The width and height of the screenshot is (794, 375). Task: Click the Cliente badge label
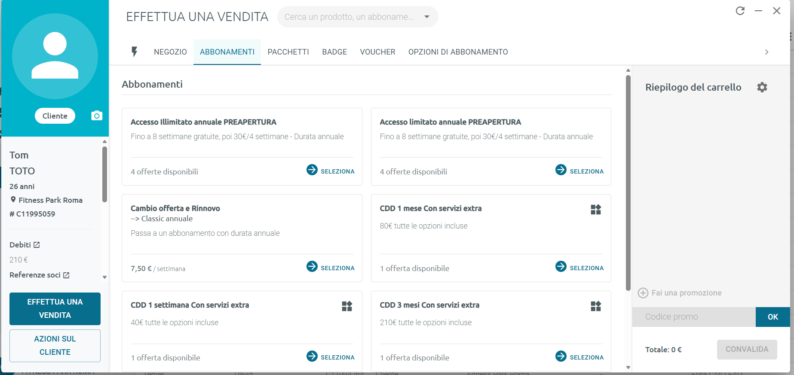(x=55, y=116)
